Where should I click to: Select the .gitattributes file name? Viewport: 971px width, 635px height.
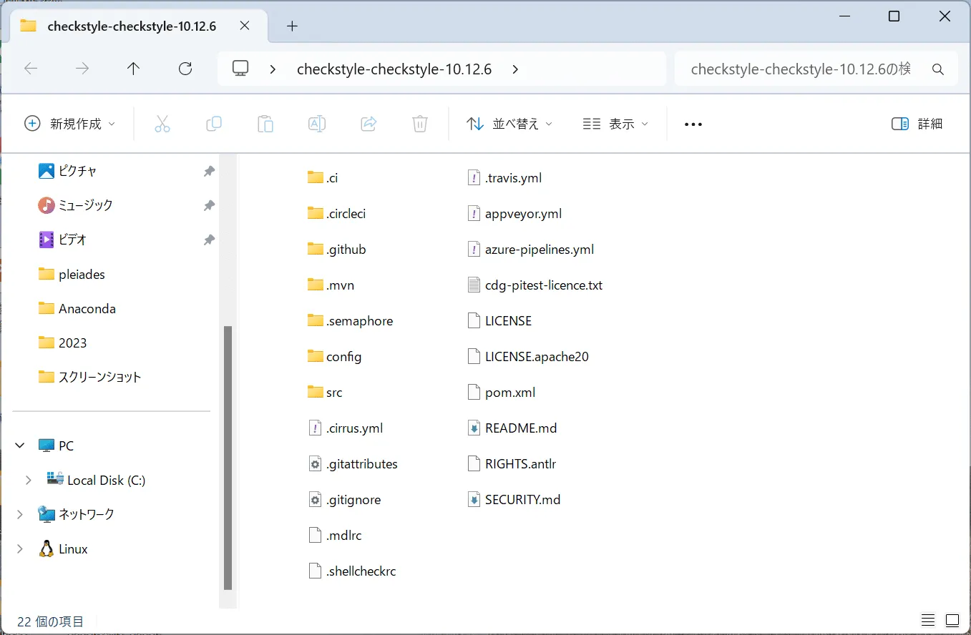click(362, 464)
